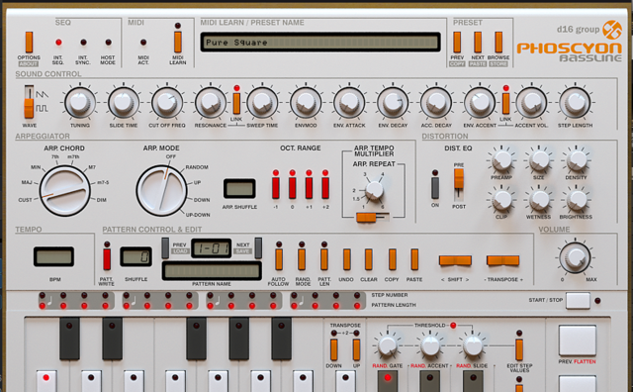Toggle Resonance-Sweep Time Link switch
This screenshot has height=392, width=633.
pyautogui.click(x=236, y=104)
